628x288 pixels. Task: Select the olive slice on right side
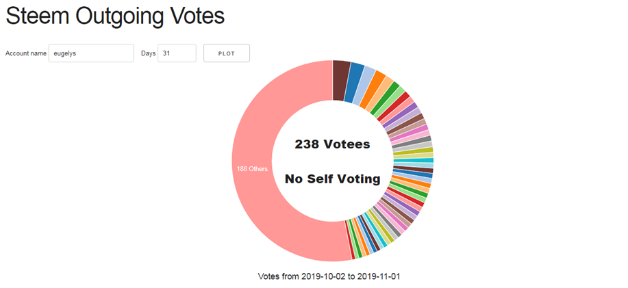412,150
